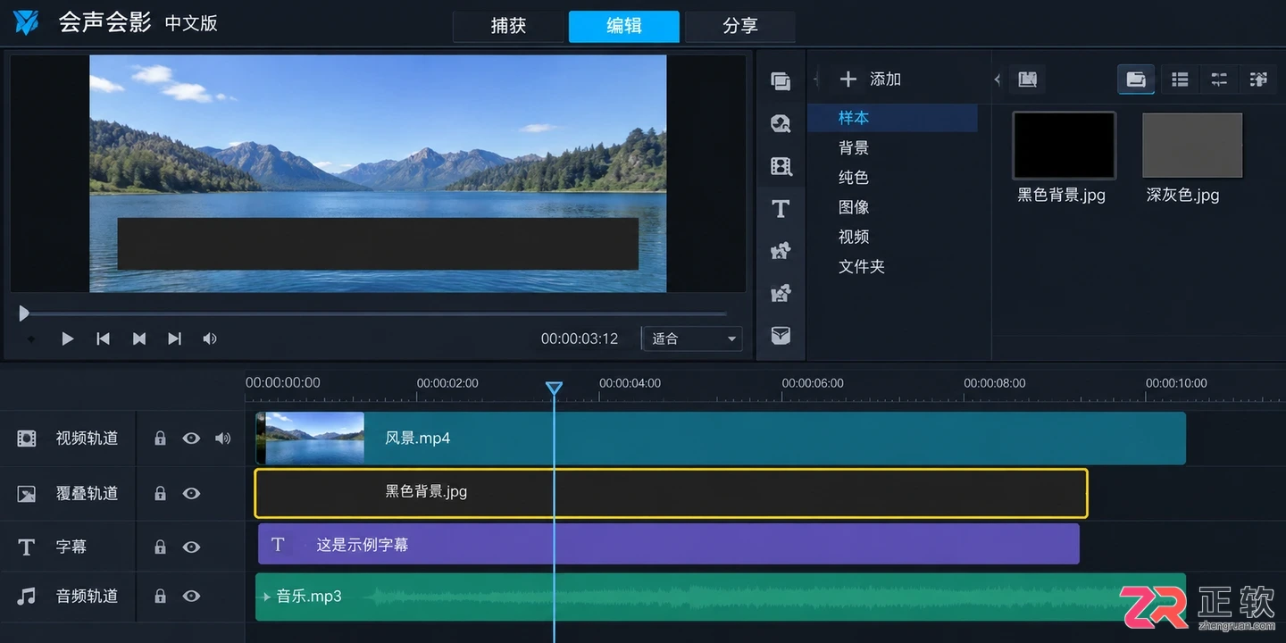The height and width of the screenshot is (643, 1286).
Task: Select the 深灰色.jpg thumbnail
Action: (x=1192, y=146)
